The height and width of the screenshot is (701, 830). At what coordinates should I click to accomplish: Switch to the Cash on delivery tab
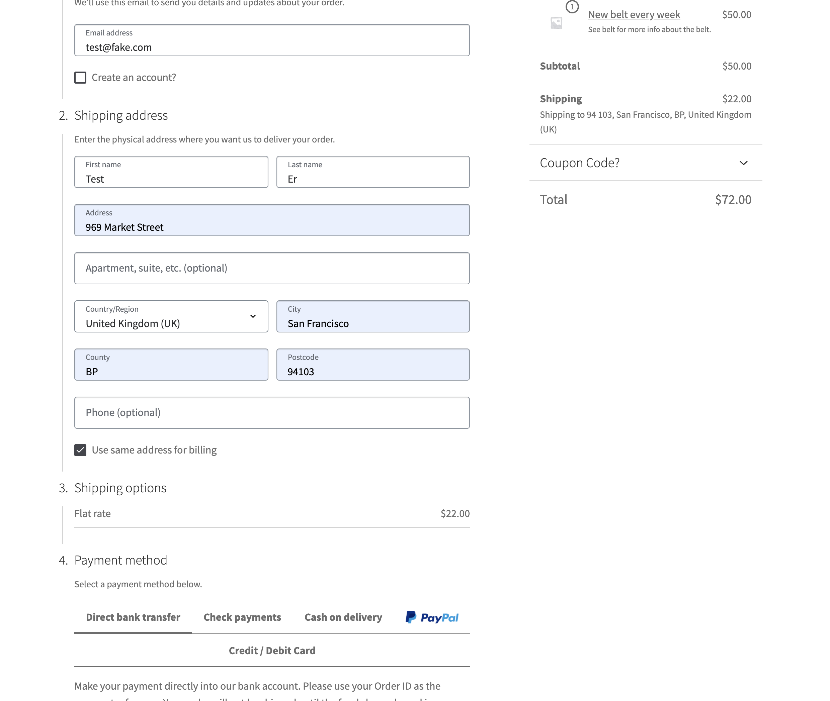pos(343,617)
